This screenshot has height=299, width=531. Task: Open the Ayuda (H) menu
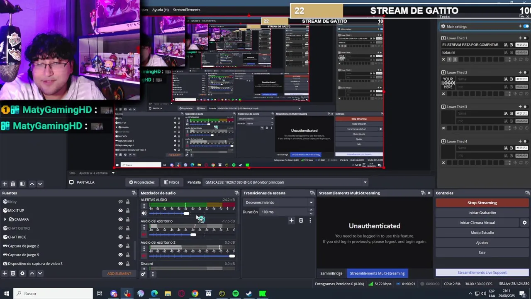point(160,10)
